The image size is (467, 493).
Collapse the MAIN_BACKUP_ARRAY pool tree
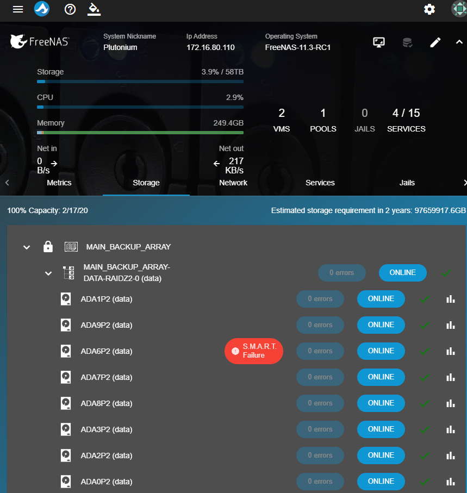(26, 247)
